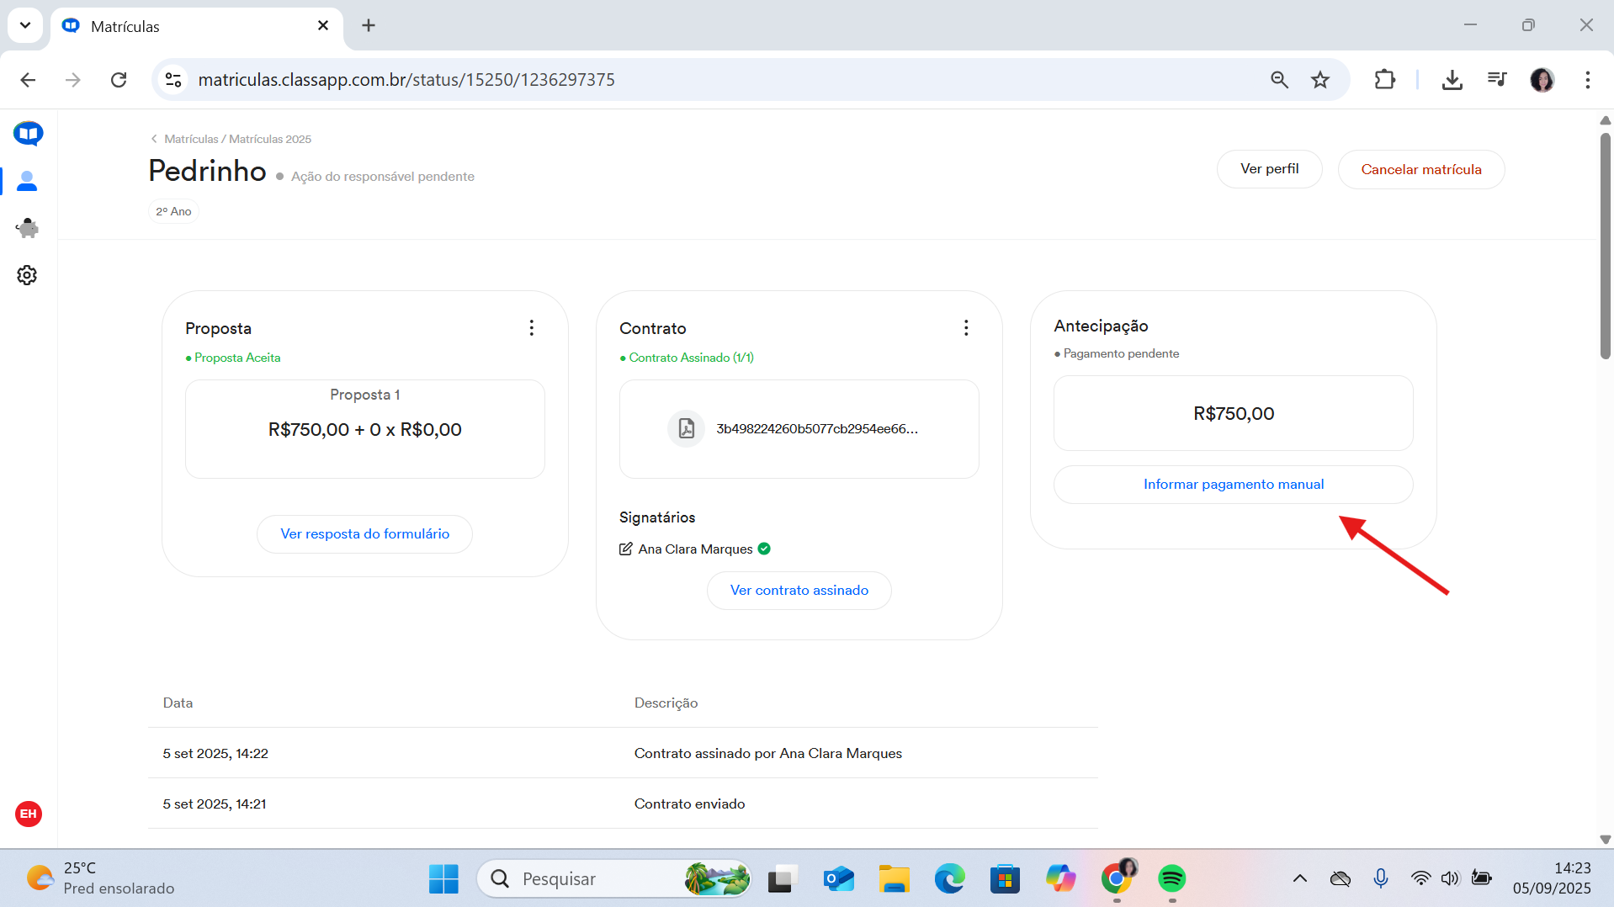Open a new browser tab
The width and height of the screenshot is (1614, 907).
[369, 26]
